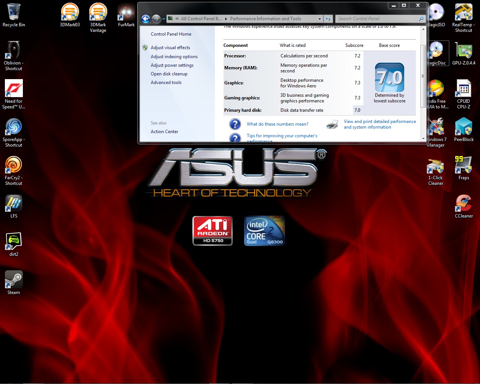Screen dimensions: 480x384
Task: Open the RealTemp shortcut
Action: 463,17
